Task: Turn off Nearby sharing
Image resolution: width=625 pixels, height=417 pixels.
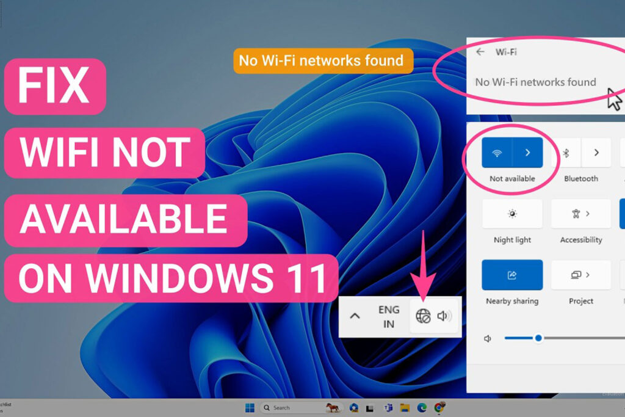Action: coord(512,275)
